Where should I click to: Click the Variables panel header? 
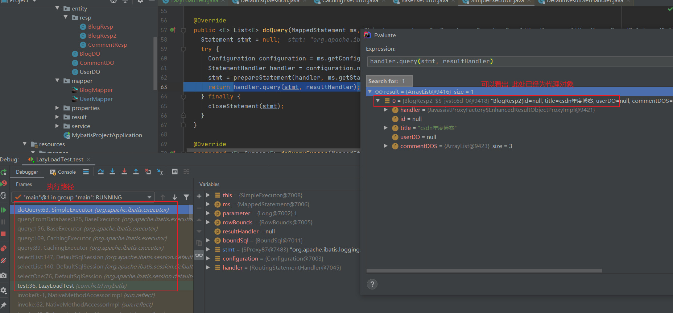pyautogui.click(x=209, y=185)
